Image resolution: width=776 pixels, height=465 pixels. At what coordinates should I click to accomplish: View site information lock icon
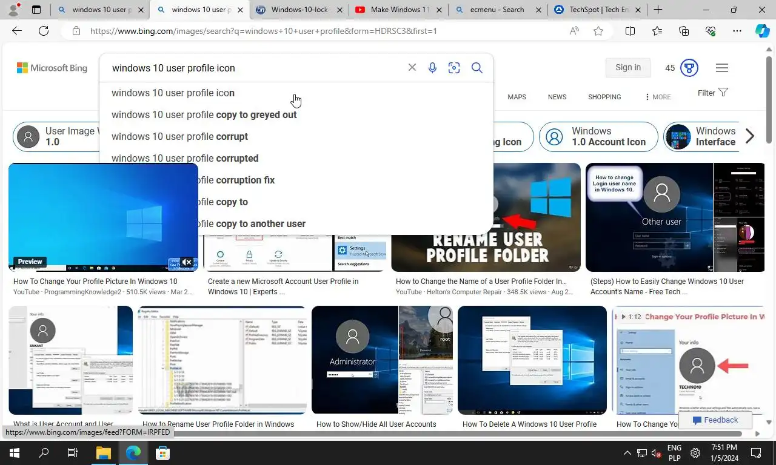pyautogui.click(x=76, y=31)
